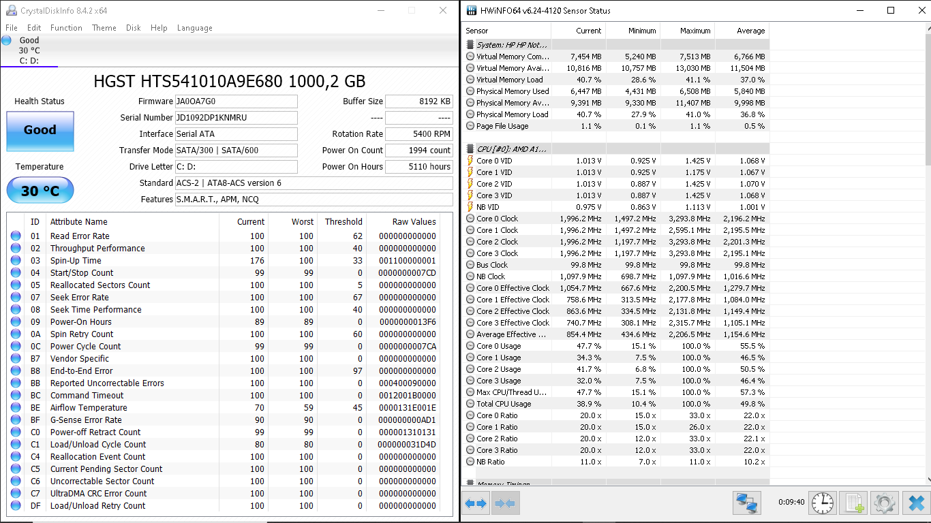Click the Rotation Rate field 5400 RPM
The image size is (931, 523).
[x=419, y=134]
